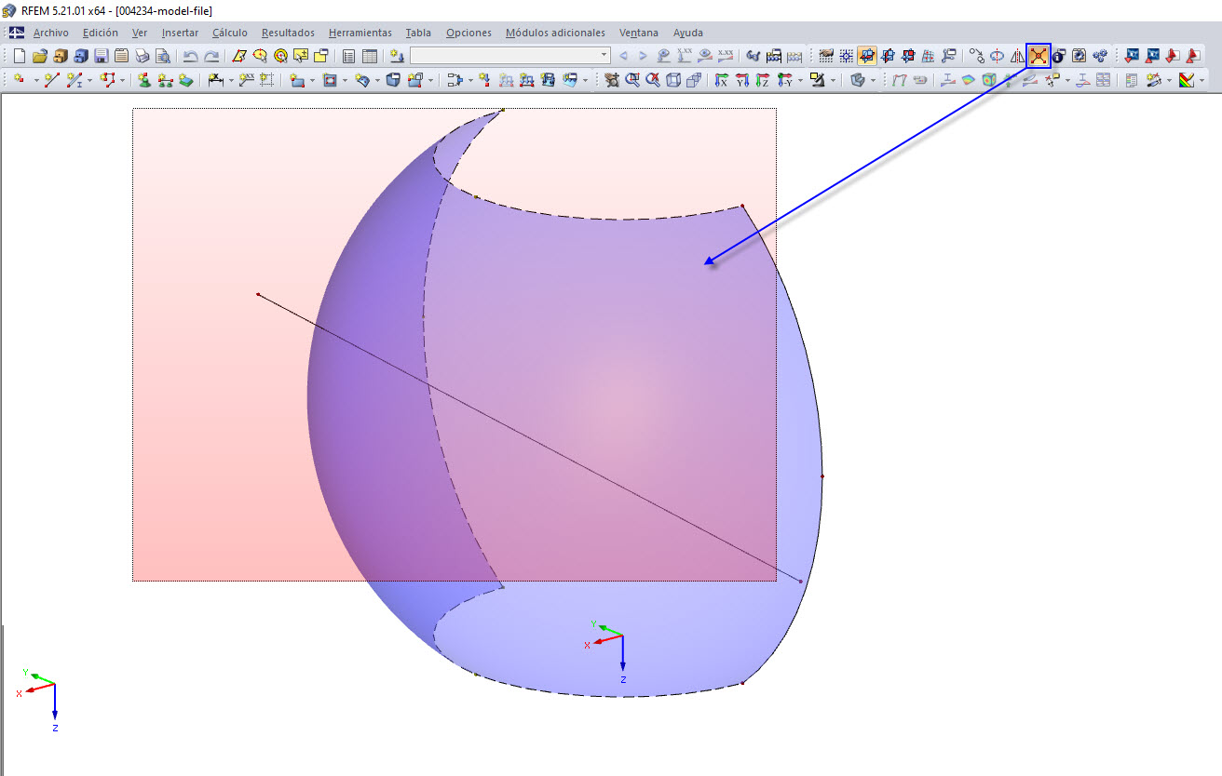Create a new model file
This screenshot has width=1222, height=776.
(x=19, y=56)
